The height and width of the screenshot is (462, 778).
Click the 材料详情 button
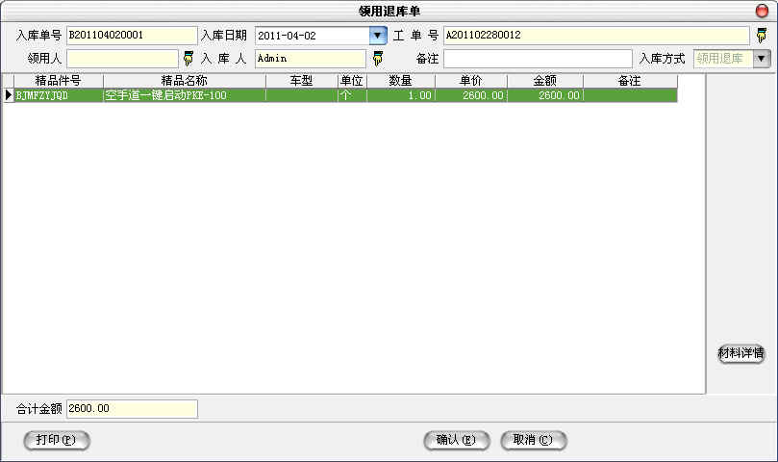[740, 353]
